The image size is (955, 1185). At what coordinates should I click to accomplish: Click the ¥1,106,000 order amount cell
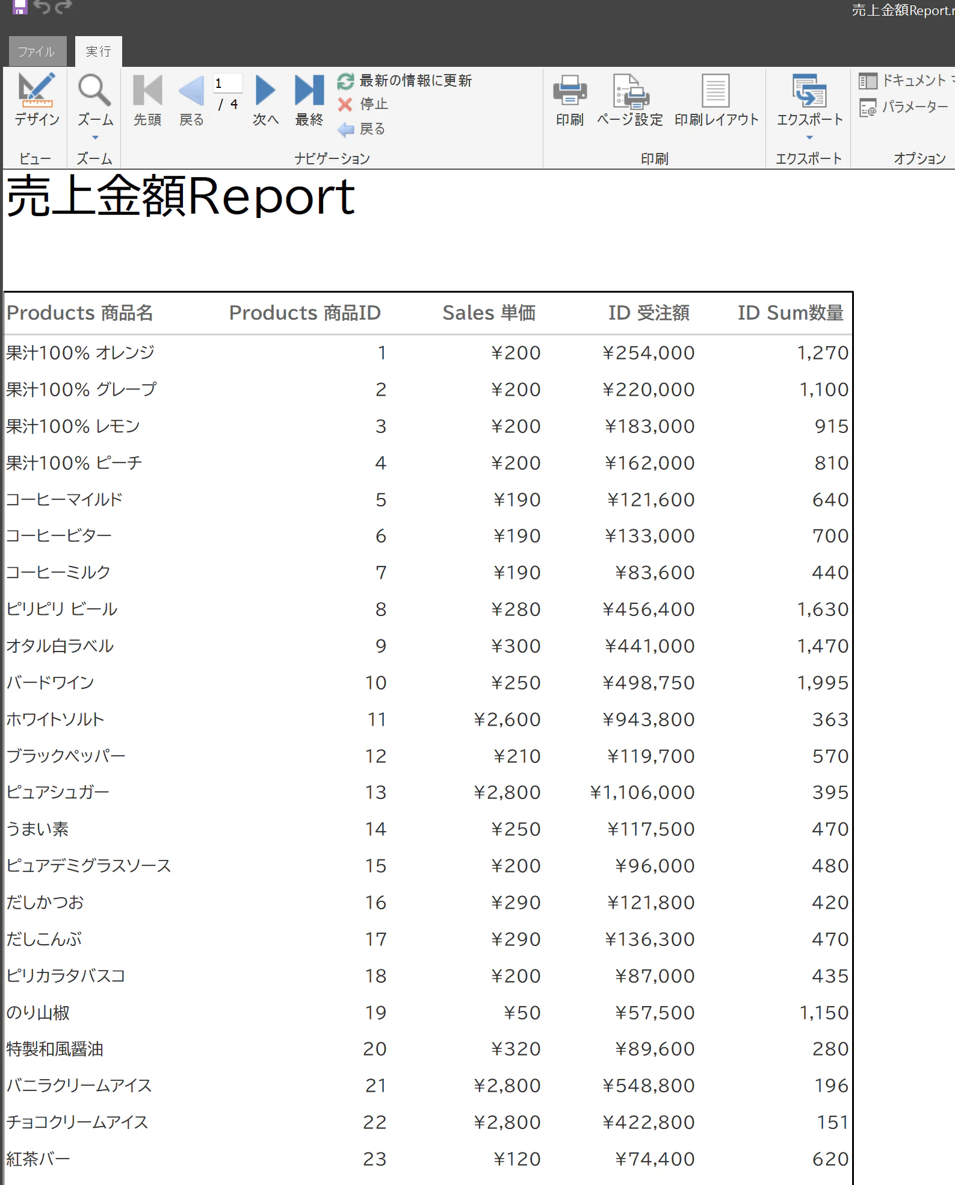(642, 792)
